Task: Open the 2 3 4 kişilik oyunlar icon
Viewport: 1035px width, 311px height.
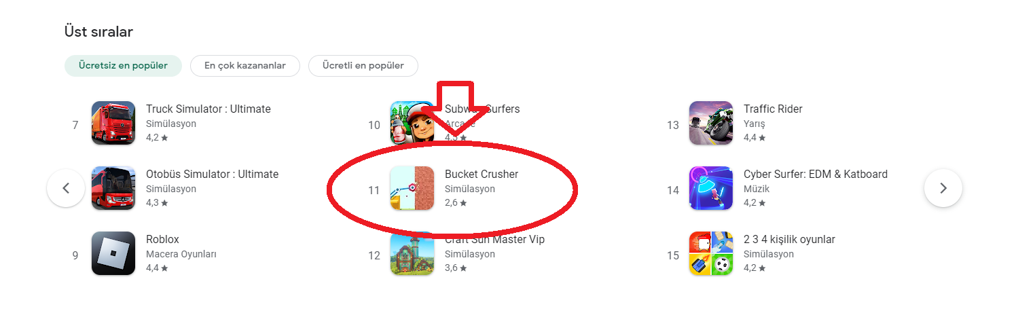Action: click(x=711, y=253)
